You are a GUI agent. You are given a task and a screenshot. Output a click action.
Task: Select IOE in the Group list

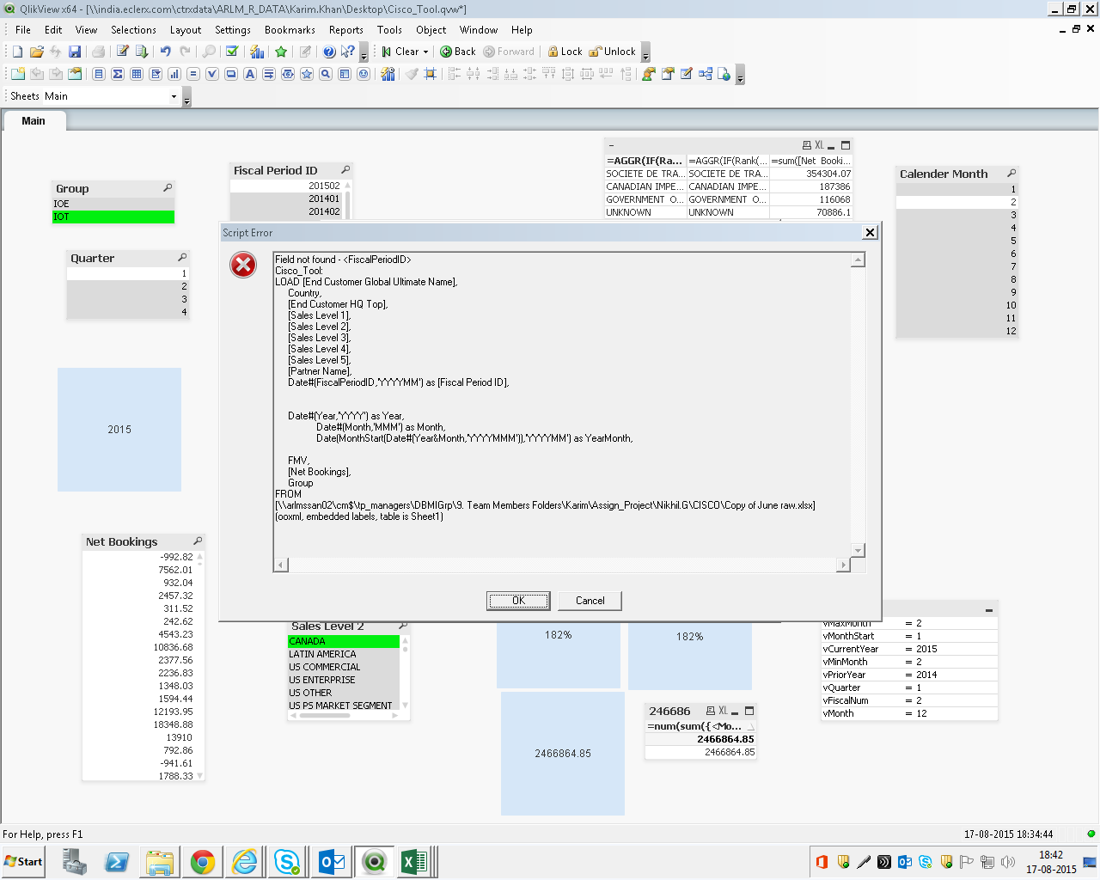(x=113, y=205)
